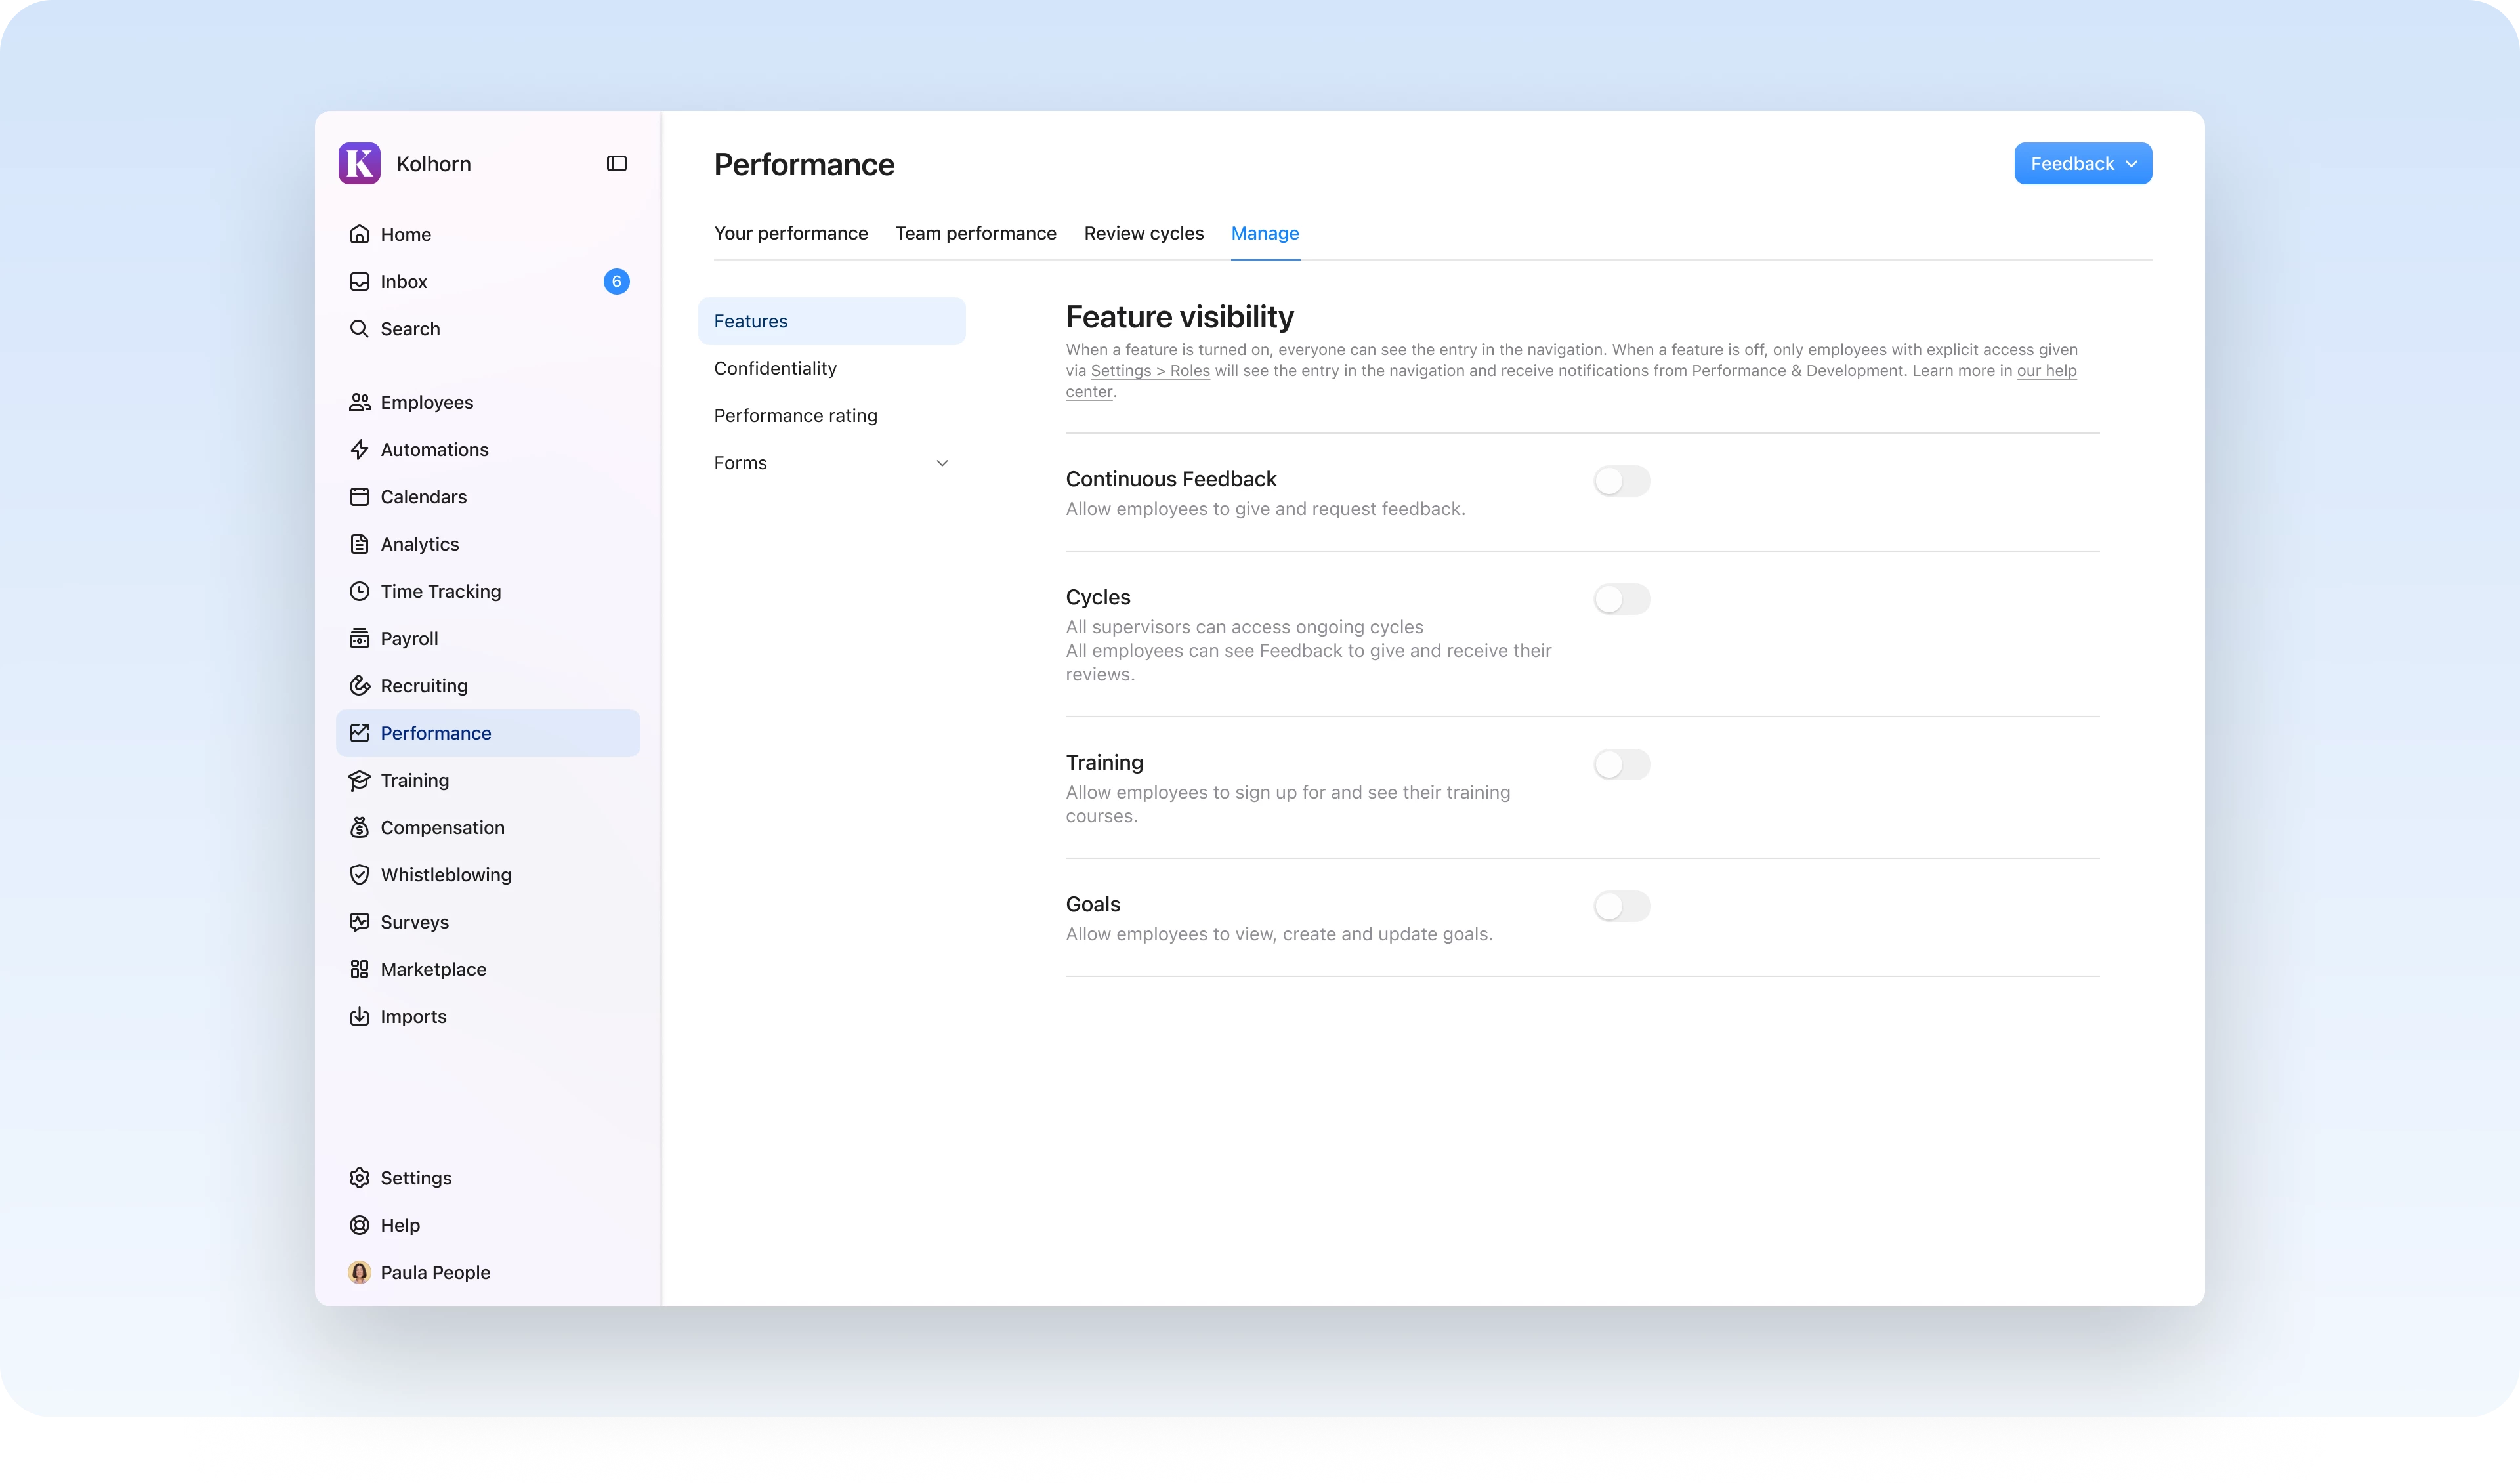The height and width of the screenshot is (1483, 2520).
Task: Open the Feedback dropdown button
Action: coord(2082,164)
